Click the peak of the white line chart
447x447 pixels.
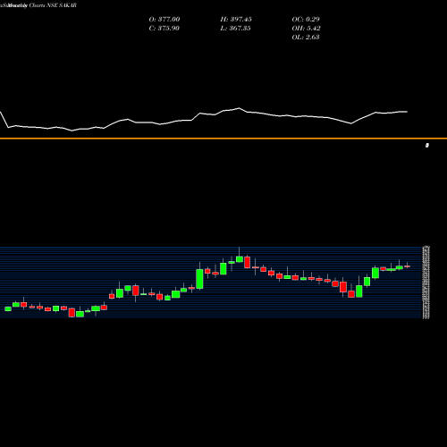pyautogui.click(x=239, y=108)
